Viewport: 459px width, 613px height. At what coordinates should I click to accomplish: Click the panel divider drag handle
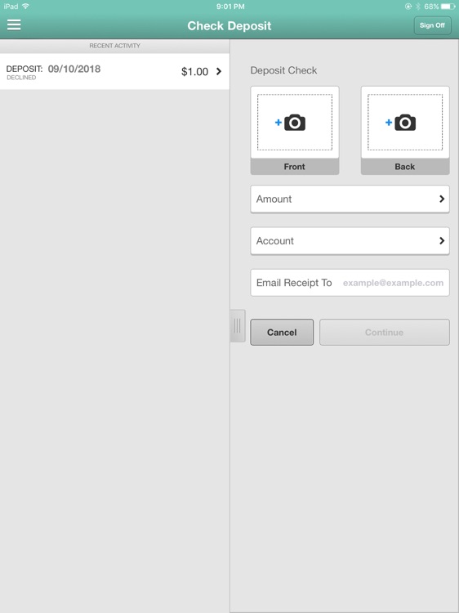(238, 325)
